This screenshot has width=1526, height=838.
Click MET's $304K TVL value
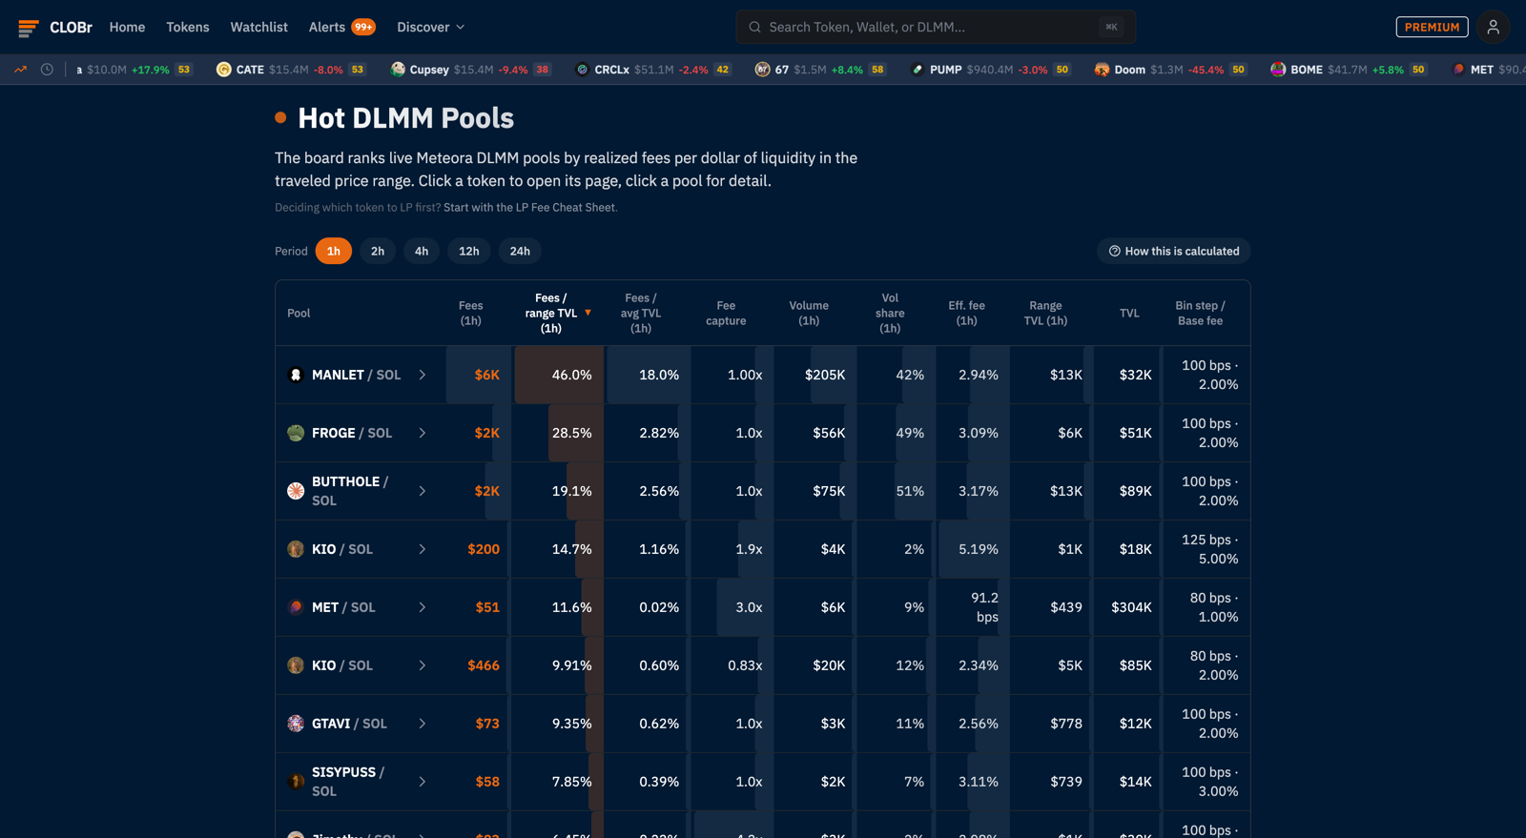[x=1131, y=607]
